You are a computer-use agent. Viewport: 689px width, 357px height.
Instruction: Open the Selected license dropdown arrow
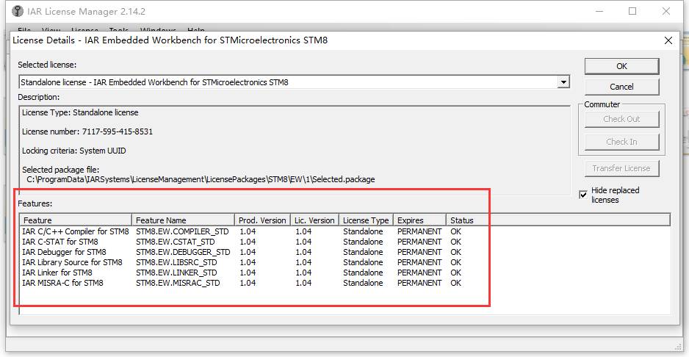(x=563, y=82)
